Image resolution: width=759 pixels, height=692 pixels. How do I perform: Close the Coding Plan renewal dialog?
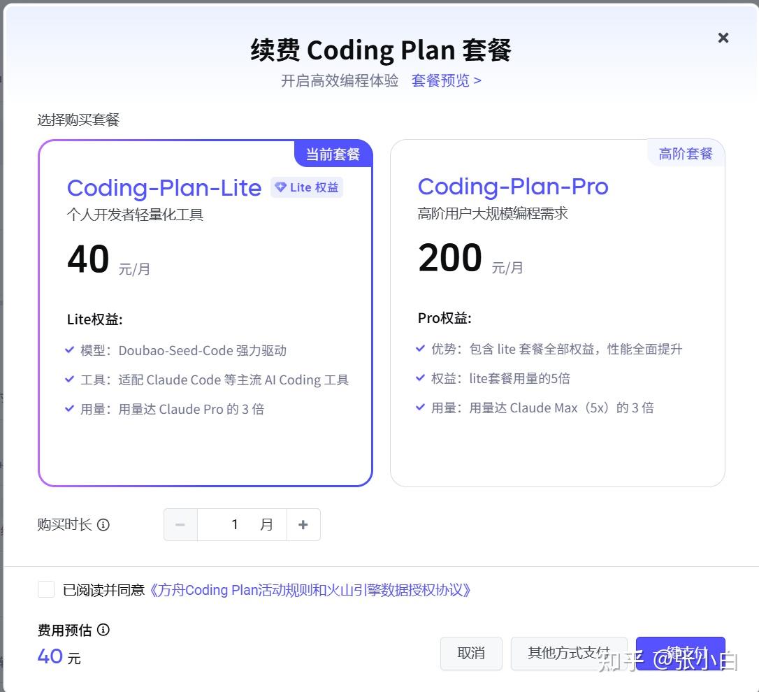coord(723,38)
